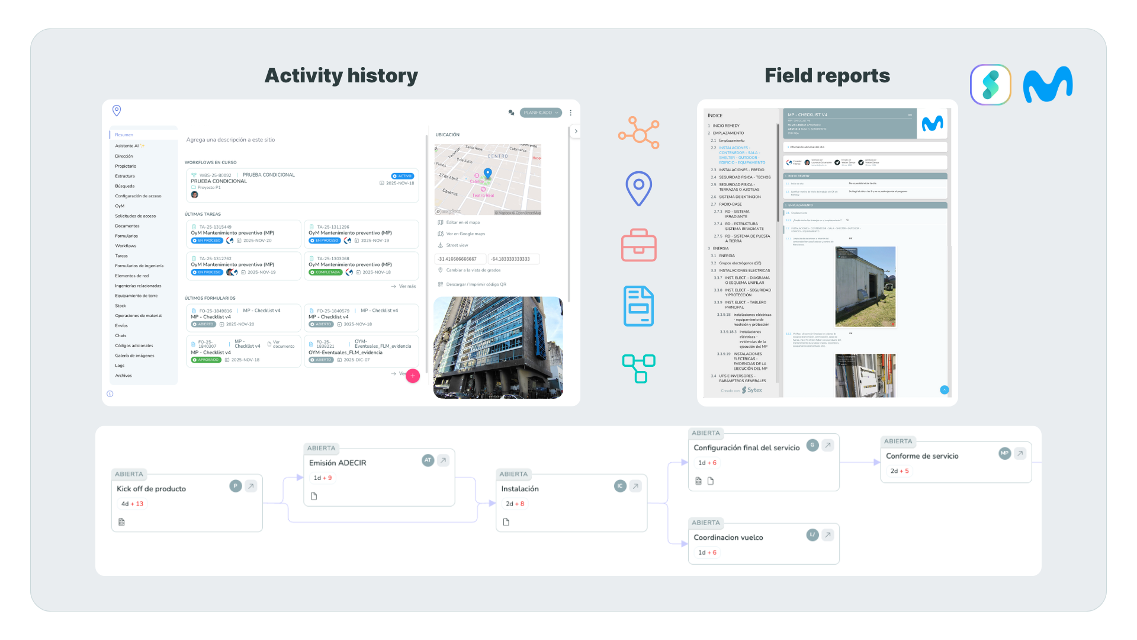1137x640 pixels.
Task: Open arrow icon on Conforme de servicio card
Action: tap(1020, 453)
